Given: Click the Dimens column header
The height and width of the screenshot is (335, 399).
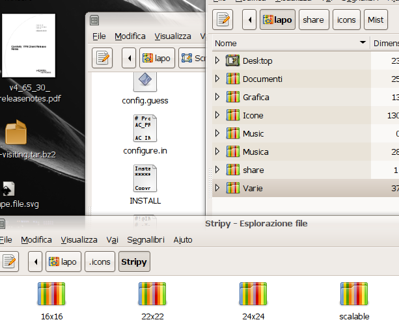Looking at the screenshot, I should point(385,43).
